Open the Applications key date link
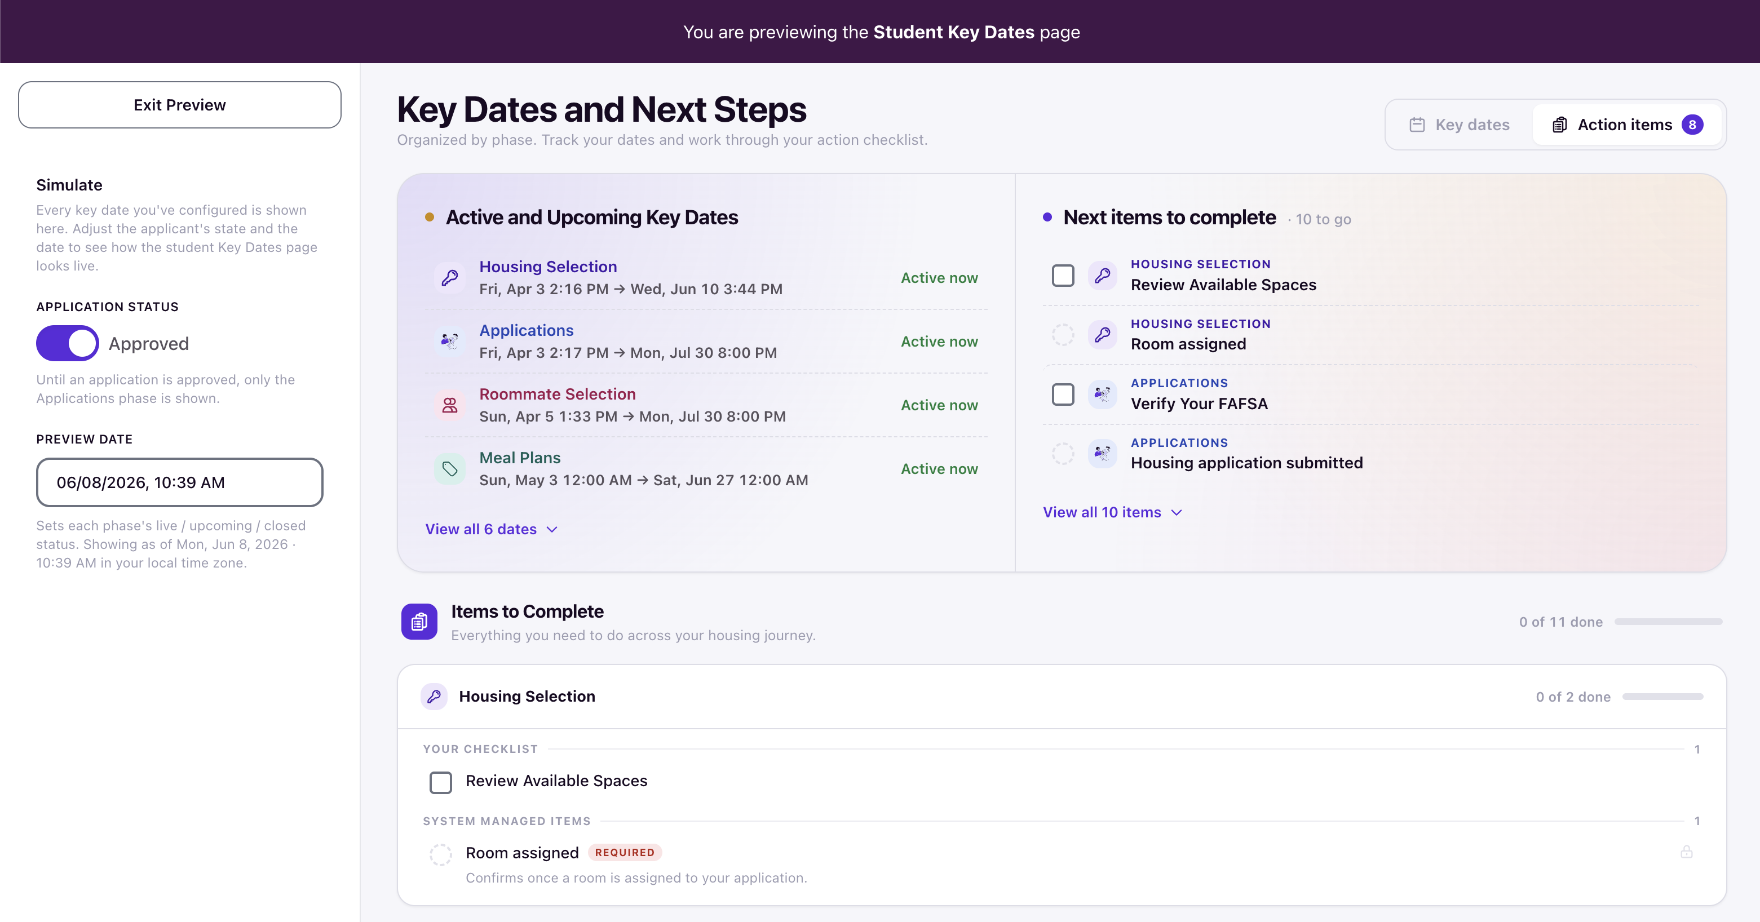Screen dimensions: 1760x922 [x=526, y=331]
